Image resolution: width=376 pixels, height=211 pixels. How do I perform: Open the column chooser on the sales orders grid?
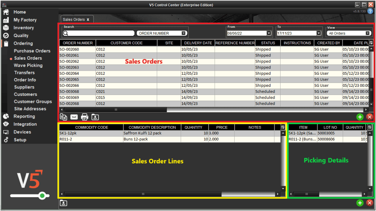click(371, 43)
